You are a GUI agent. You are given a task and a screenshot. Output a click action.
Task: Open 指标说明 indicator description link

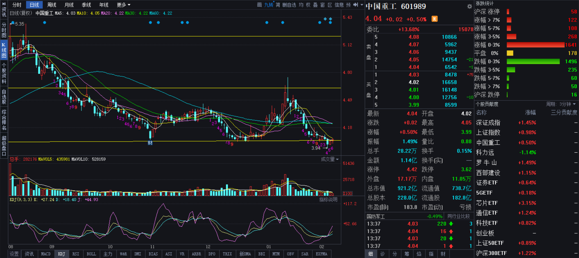[328, 200]
